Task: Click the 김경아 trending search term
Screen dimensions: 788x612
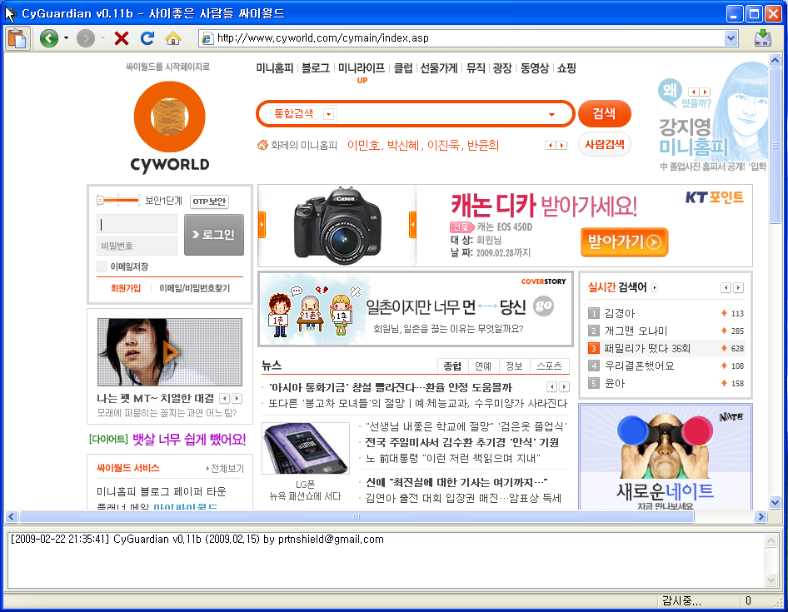Action: tap(620, 314)
